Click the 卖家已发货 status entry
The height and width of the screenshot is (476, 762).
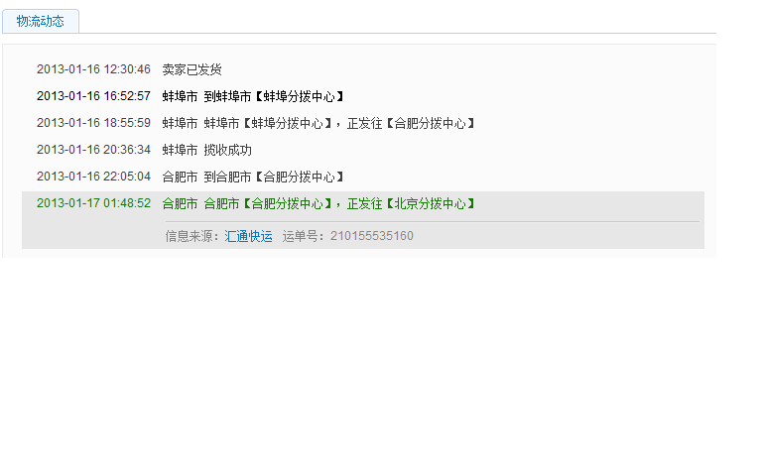pyautogui.click(x=191, y=69)
